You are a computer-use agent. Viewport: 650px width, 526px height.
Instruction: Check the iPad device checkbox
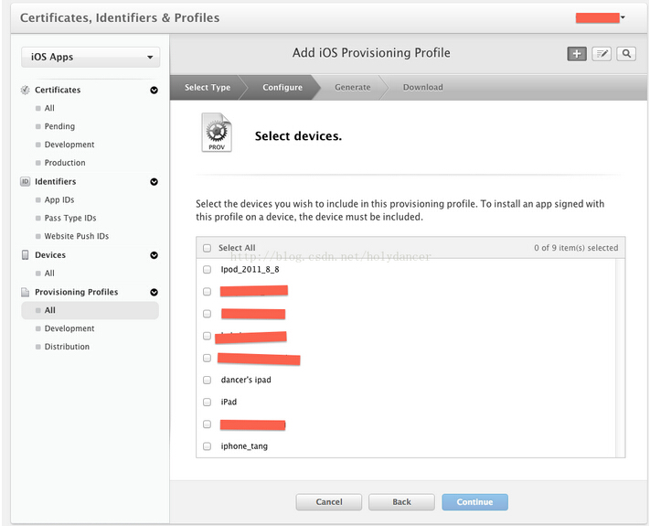click(x=207, y=402)
